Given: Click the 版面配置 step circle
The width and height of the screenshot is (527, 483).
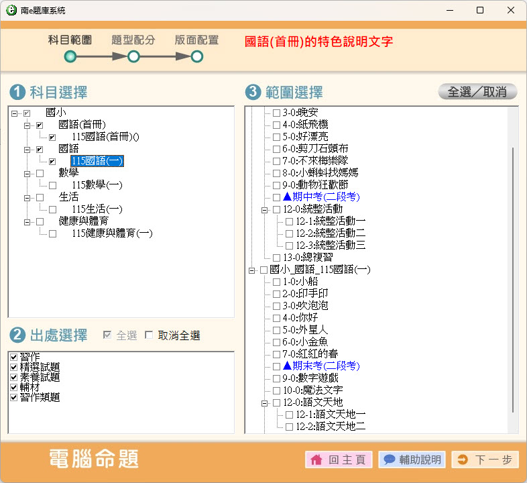Looking at the screenshot, I should (x=197, y=56).
